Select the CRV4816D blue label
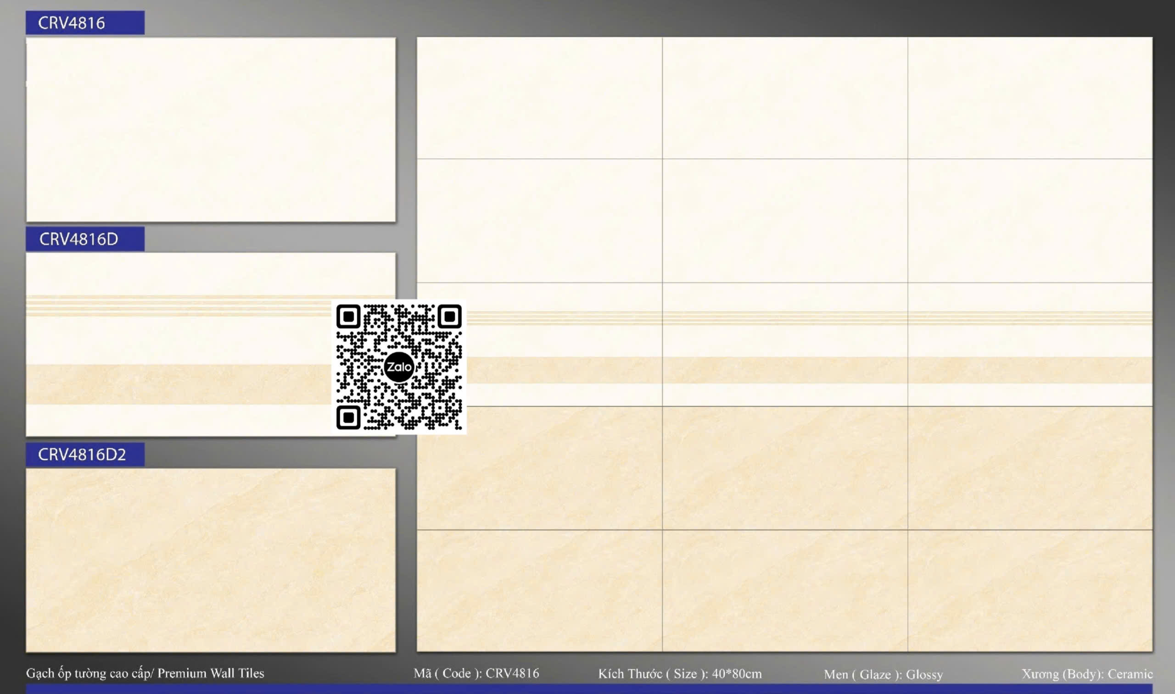1175x694 pixels. click(x=85, y=239)
